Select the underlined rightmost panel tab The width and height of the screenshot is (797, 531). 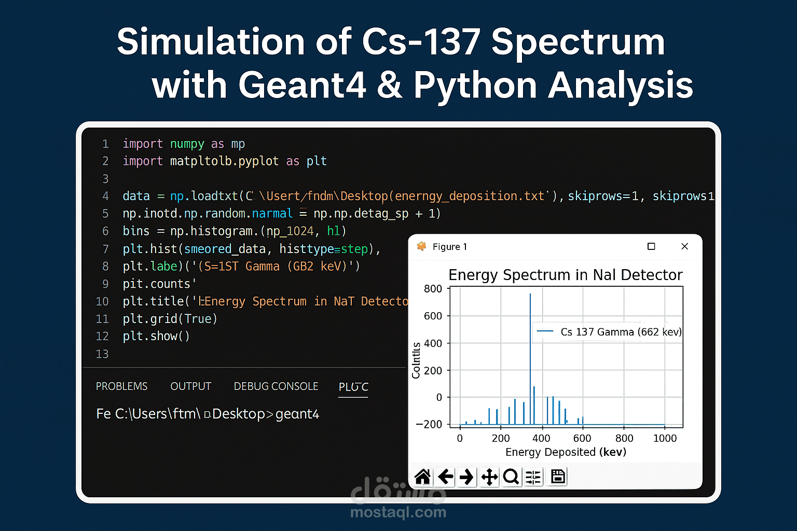[x=353, y=387]
